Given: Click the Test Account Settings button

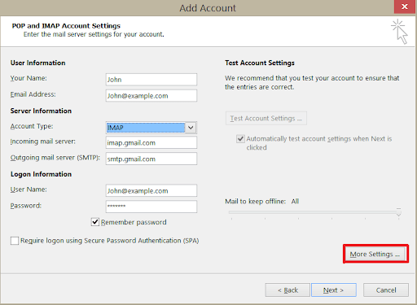Looking at the screenshot, I should pos(266,118).
